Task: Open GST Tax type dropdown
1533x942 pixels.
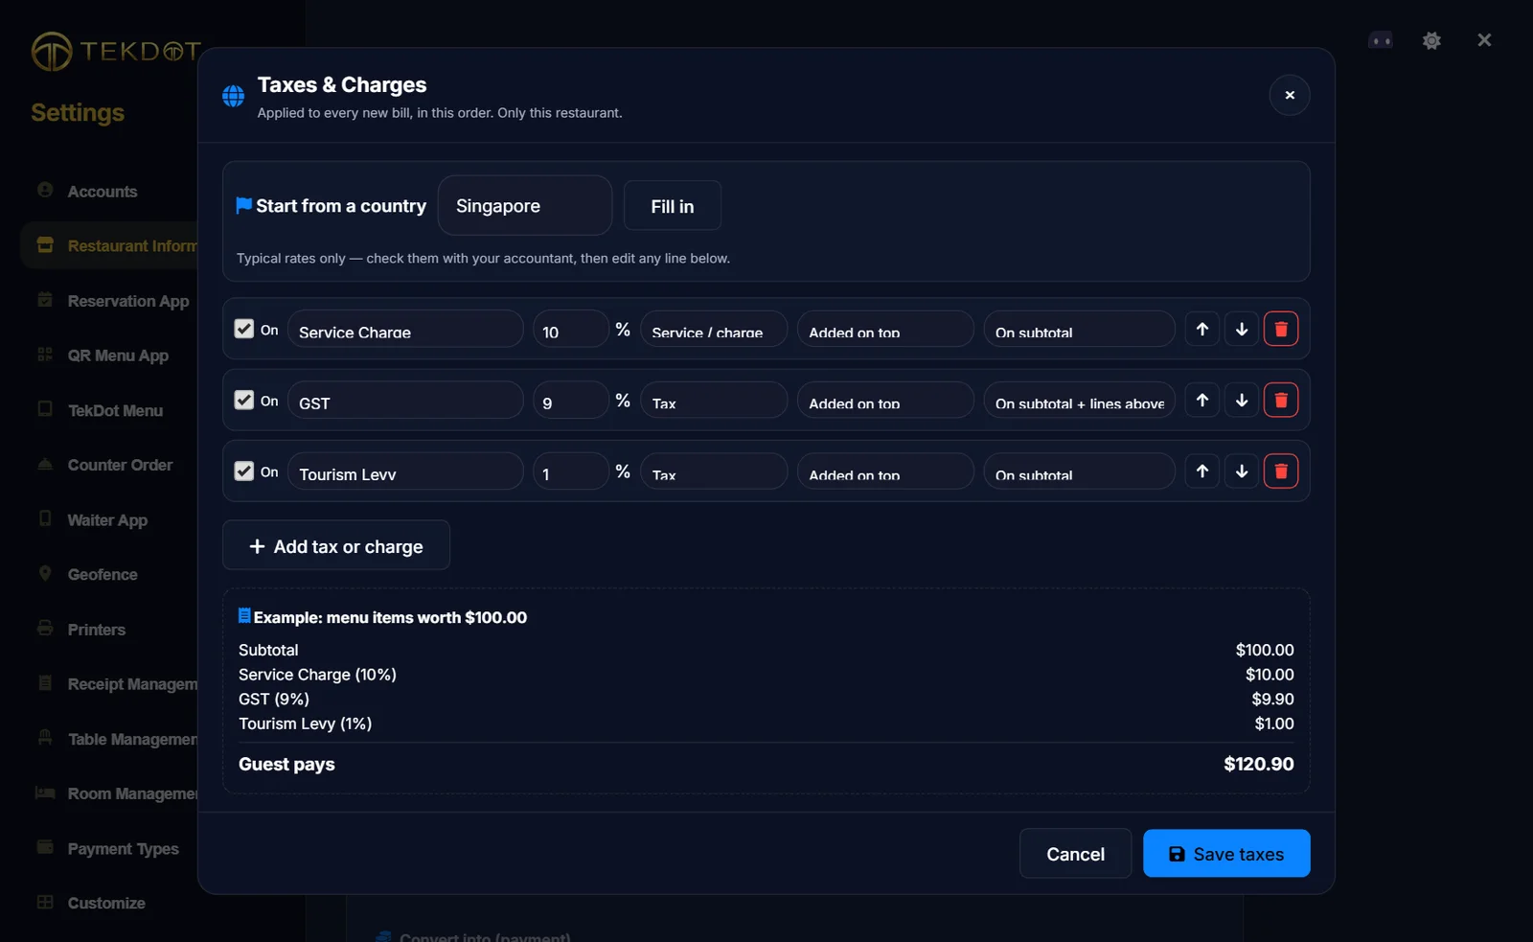Action: coord(714,400)
